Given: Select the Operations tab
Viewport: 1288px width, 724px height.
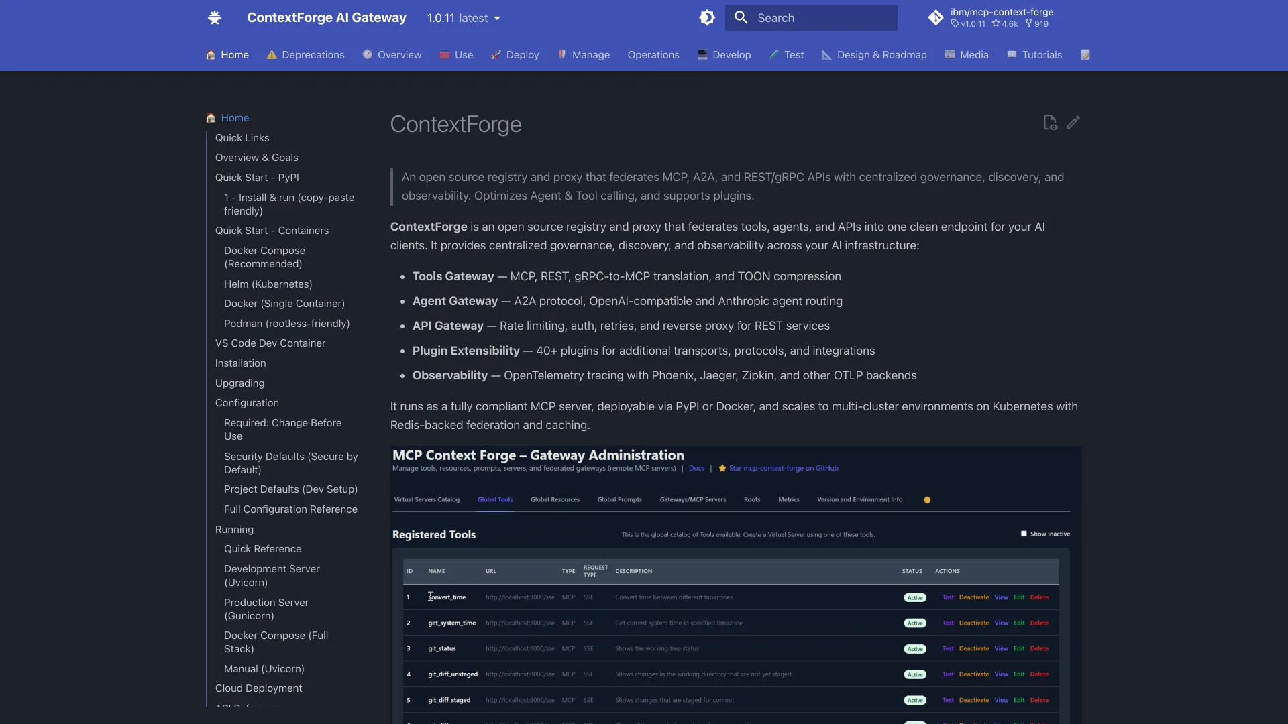Looking at the screenshot, I should pyautogui.click(x=653, y=55).
